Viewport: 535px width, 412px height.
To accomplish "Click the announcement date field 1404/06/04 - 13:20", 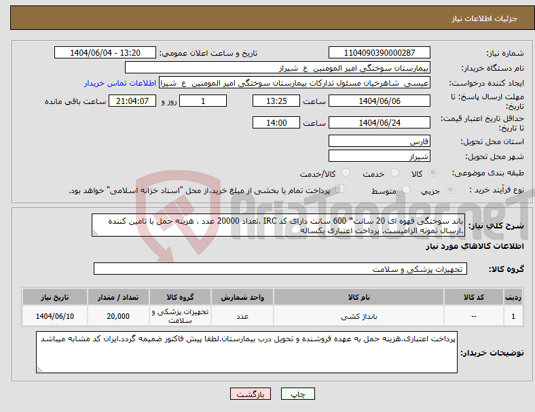I will [105, 53].
